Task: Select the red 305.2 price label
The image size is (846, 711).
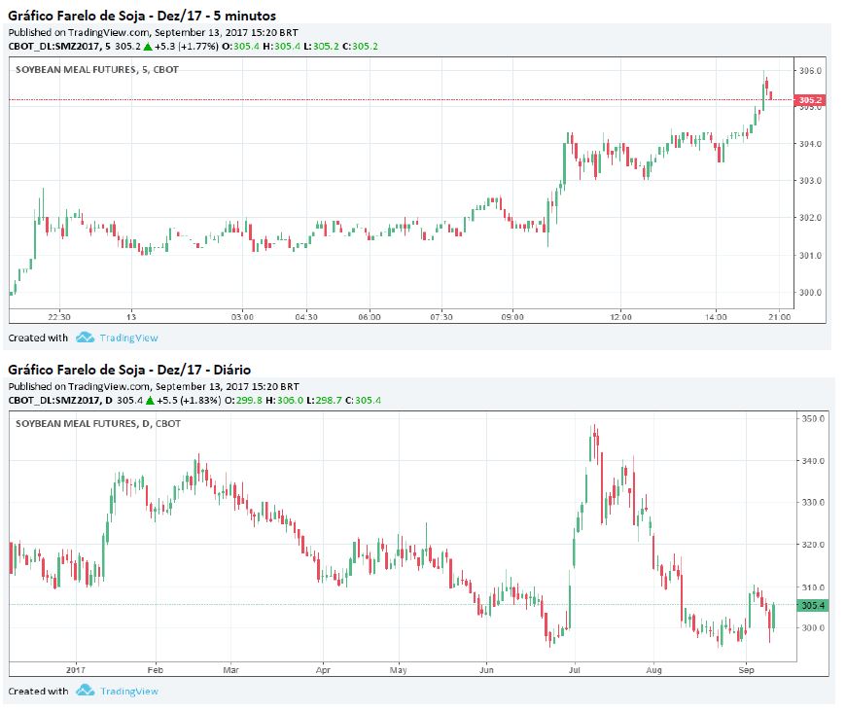Action: click(809, 100)
